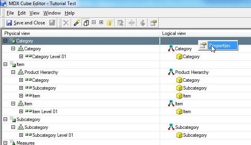The image size is (251, 145).
Task: Expand the Category level under Product Hierarchy
Action: [x=21, y=80]
